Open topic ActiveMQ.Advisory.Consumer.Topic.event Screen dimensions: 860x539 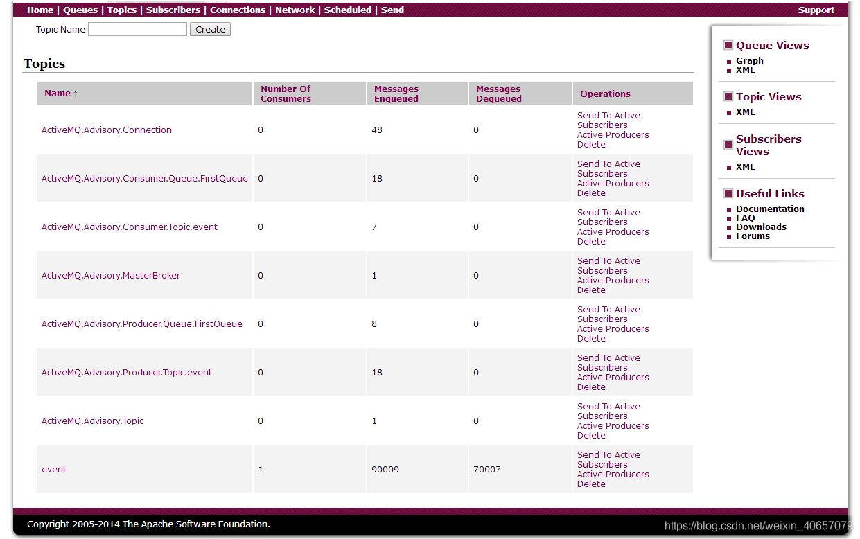pos(130,227)
